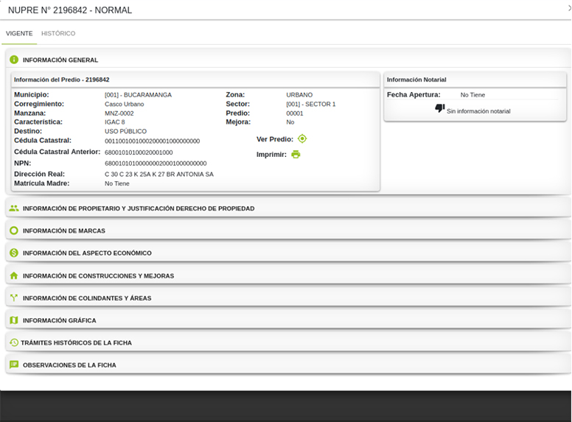Viewport: 572px width, 422px height.
Task: Expand INFORMACIÓN DEL ASPECTO ECONÓMICO section
Action: (x=288, y=253)
